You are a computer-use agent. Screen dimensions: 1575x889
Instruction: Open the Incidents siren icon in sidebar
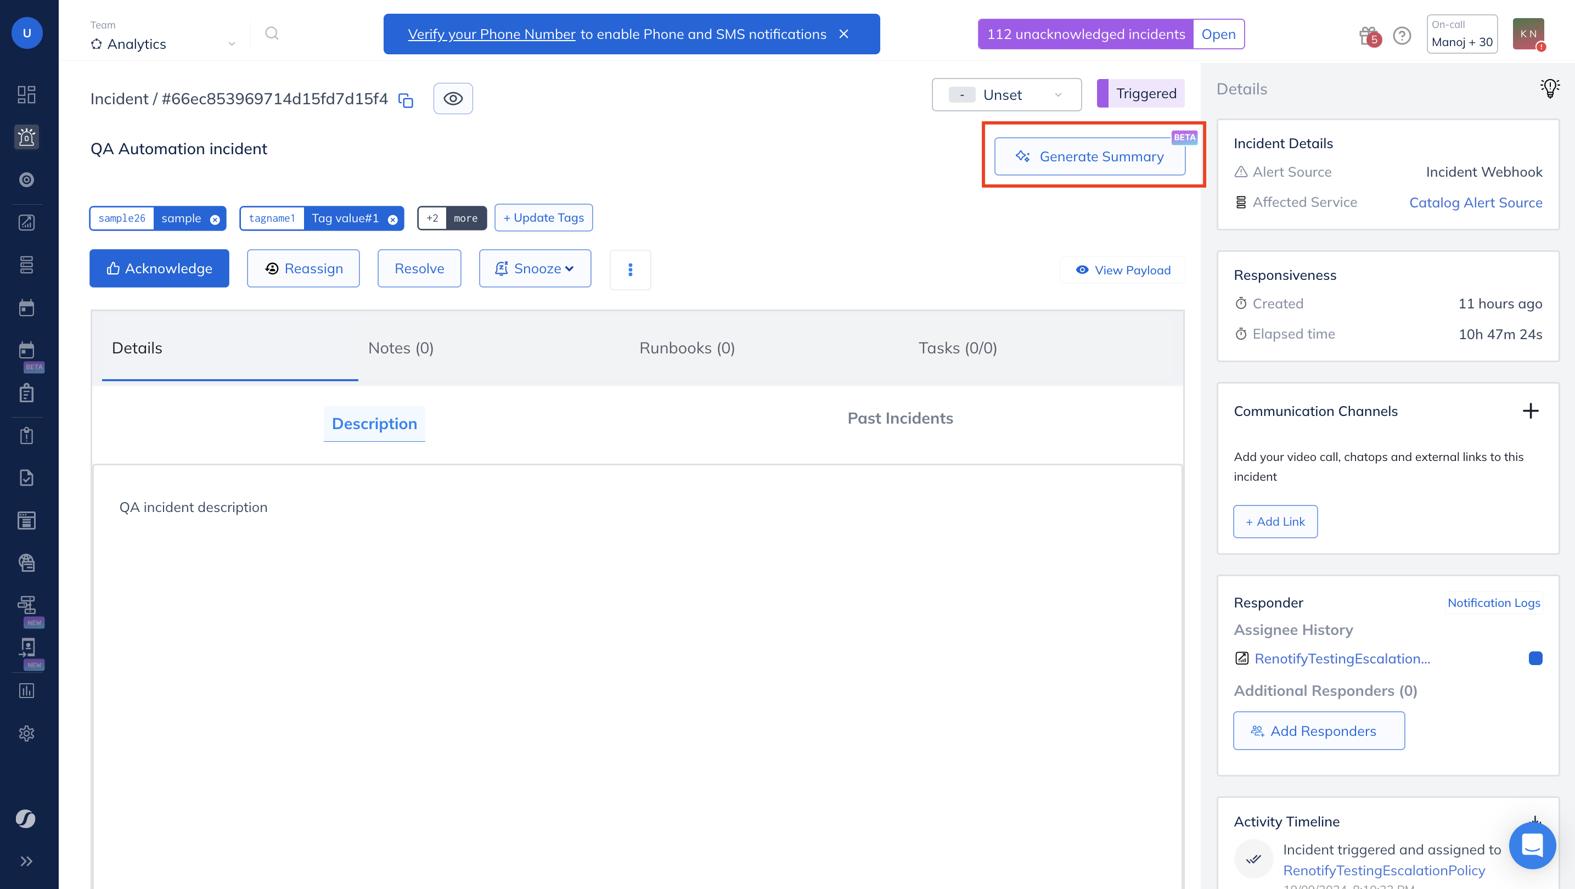pos(26,137)
